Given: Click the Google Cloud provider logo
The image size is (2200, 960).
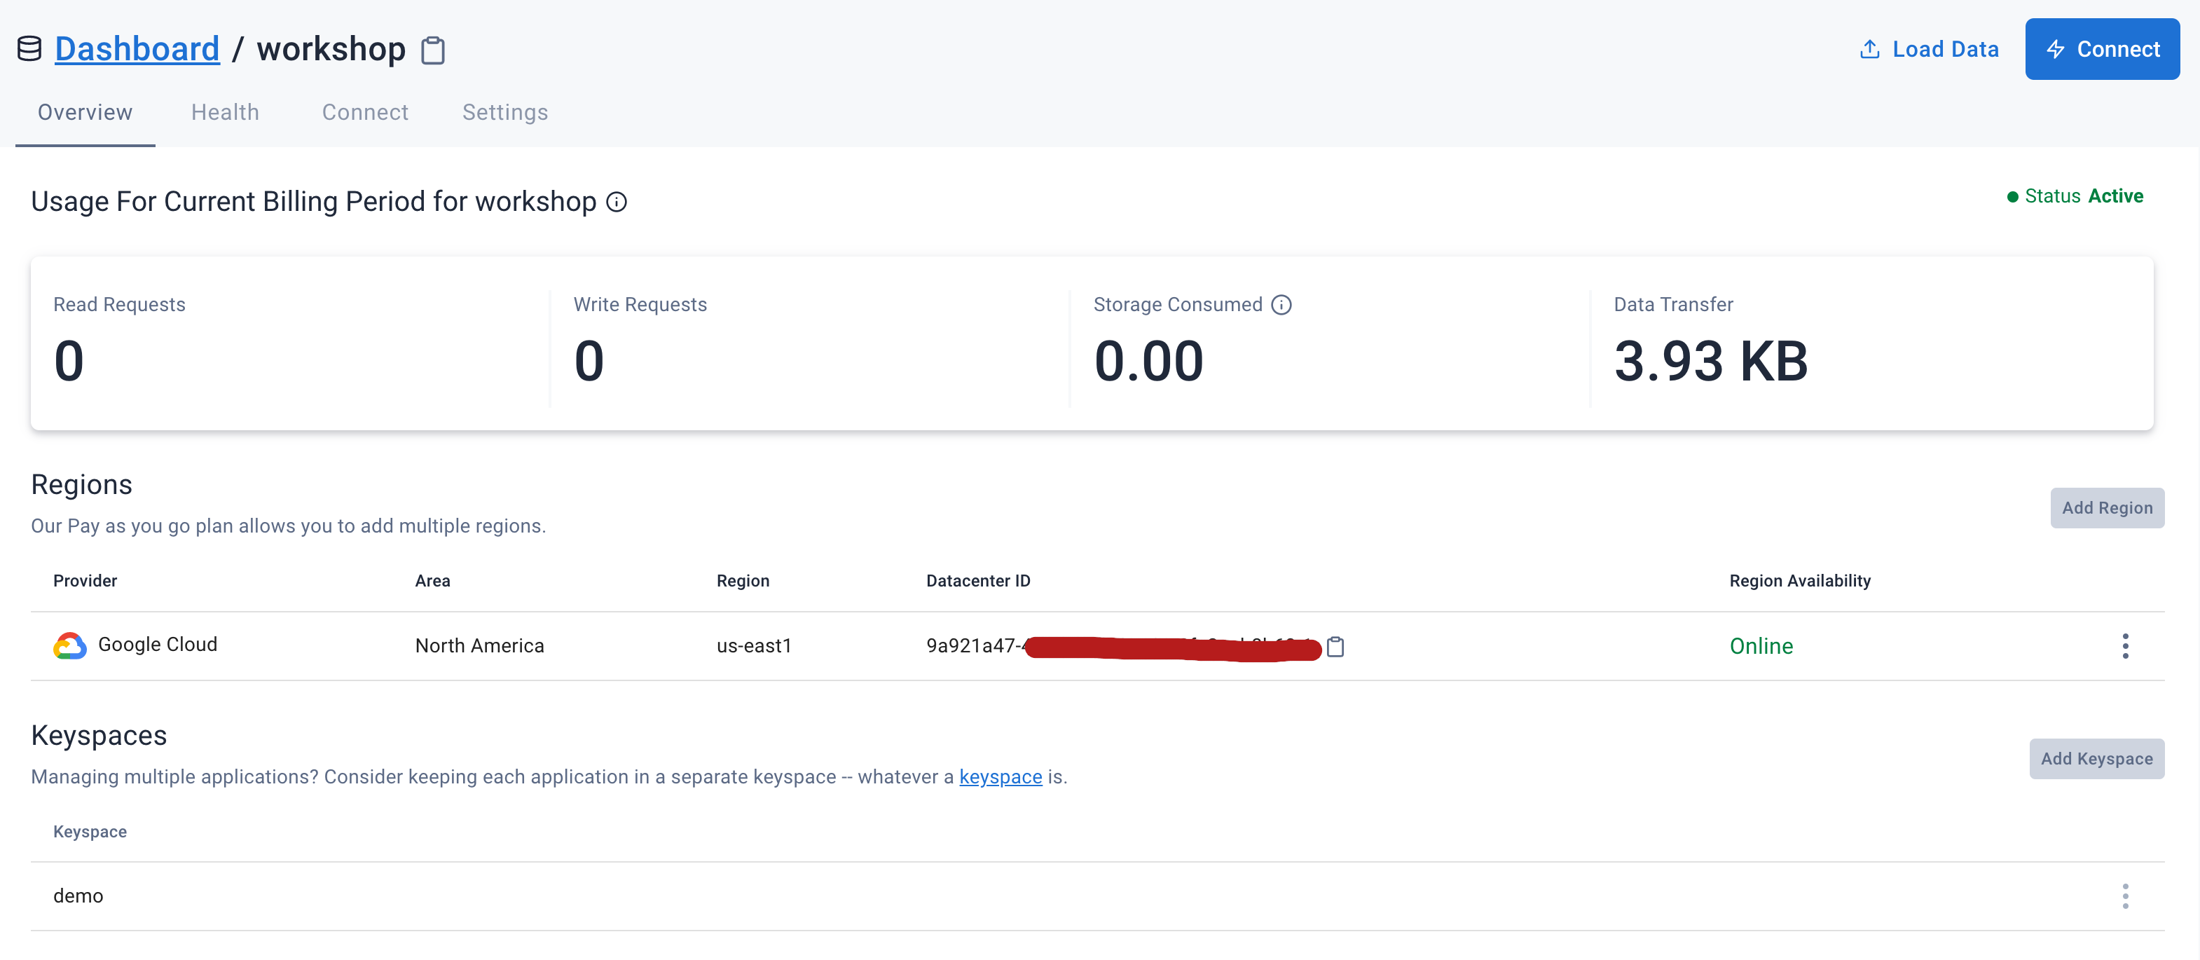Looking at the screenshot, I should (x=69, y=645).
